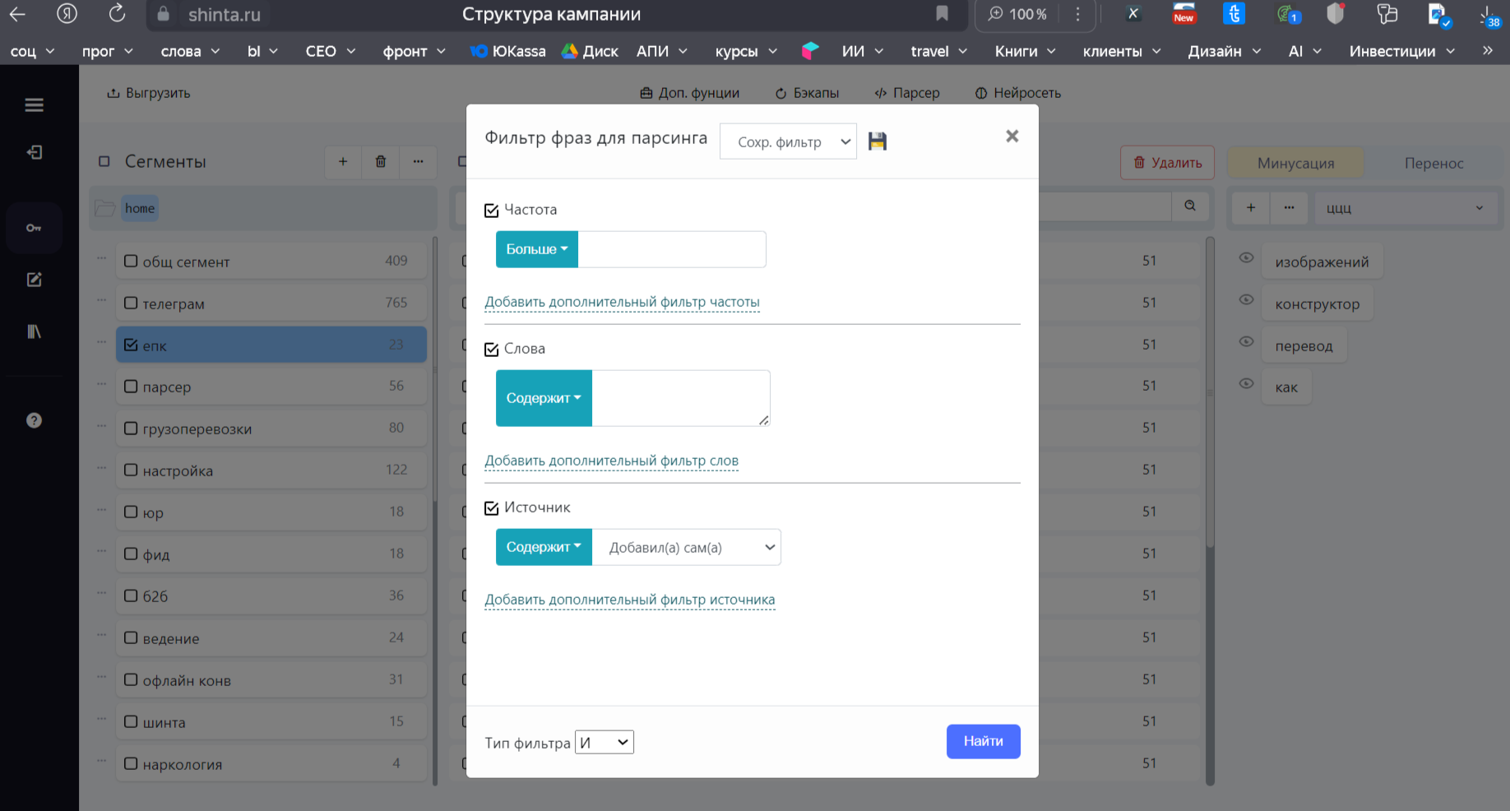Open the Больше frequency condition dropdown
Viewport: 1510px width, 811px height.
[x=537, y=249]
